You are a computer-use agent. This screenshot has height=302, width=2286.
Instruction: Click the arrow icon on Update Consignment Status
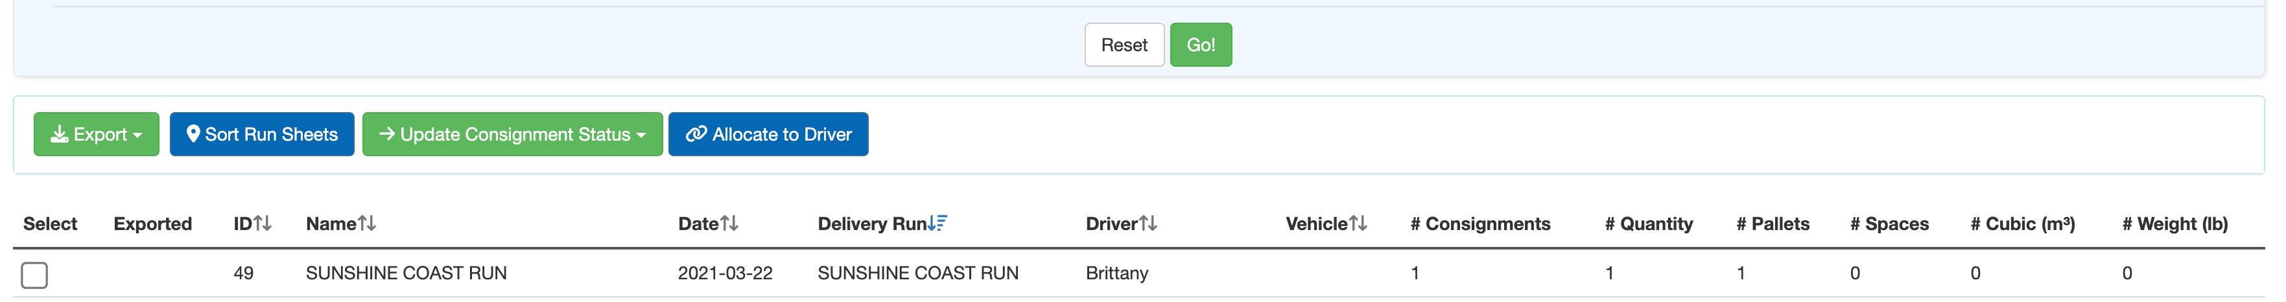point(387,134)
